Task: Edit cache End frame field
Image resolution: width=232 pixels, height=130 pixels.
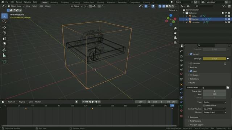Action: pos(214,94)
